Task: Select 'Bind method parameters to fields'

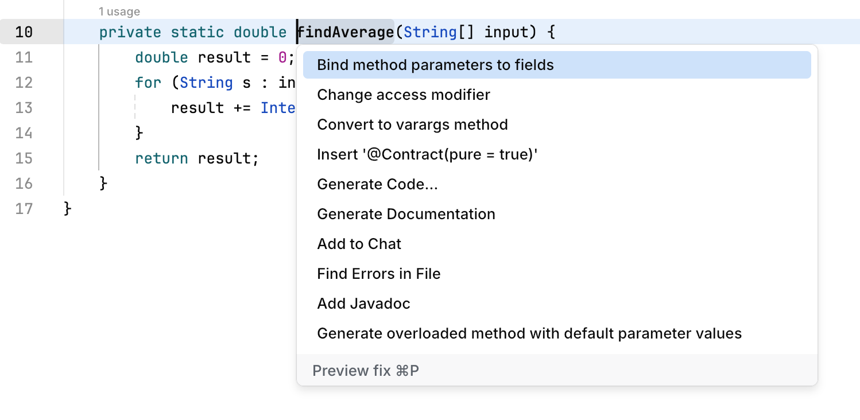Action: pyautogui.click(x=434, y=65)
